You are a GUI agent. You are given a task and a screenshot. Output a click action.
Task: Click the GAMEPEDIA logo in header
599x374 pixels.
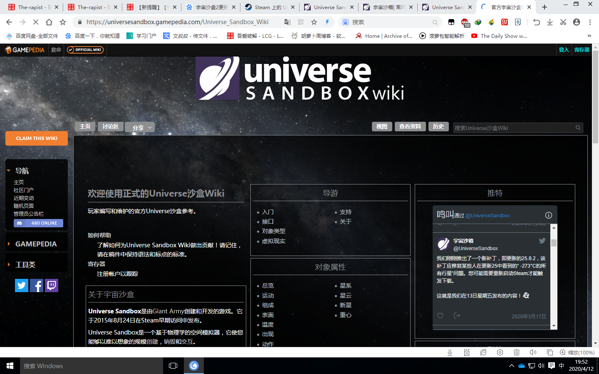pos(25,50)
